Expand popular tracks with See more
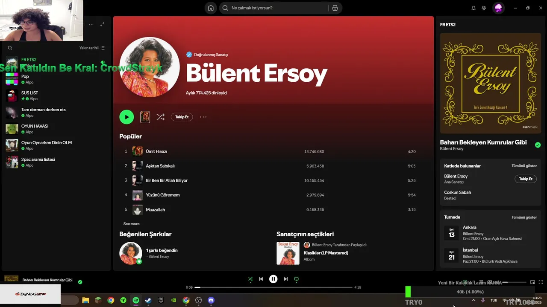 [131, 224]
